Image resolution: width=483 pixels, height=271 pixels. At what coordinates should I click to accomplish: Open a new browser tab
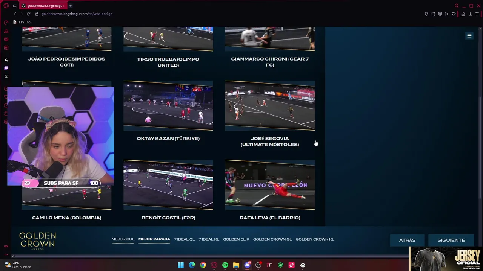click(71, 6)
